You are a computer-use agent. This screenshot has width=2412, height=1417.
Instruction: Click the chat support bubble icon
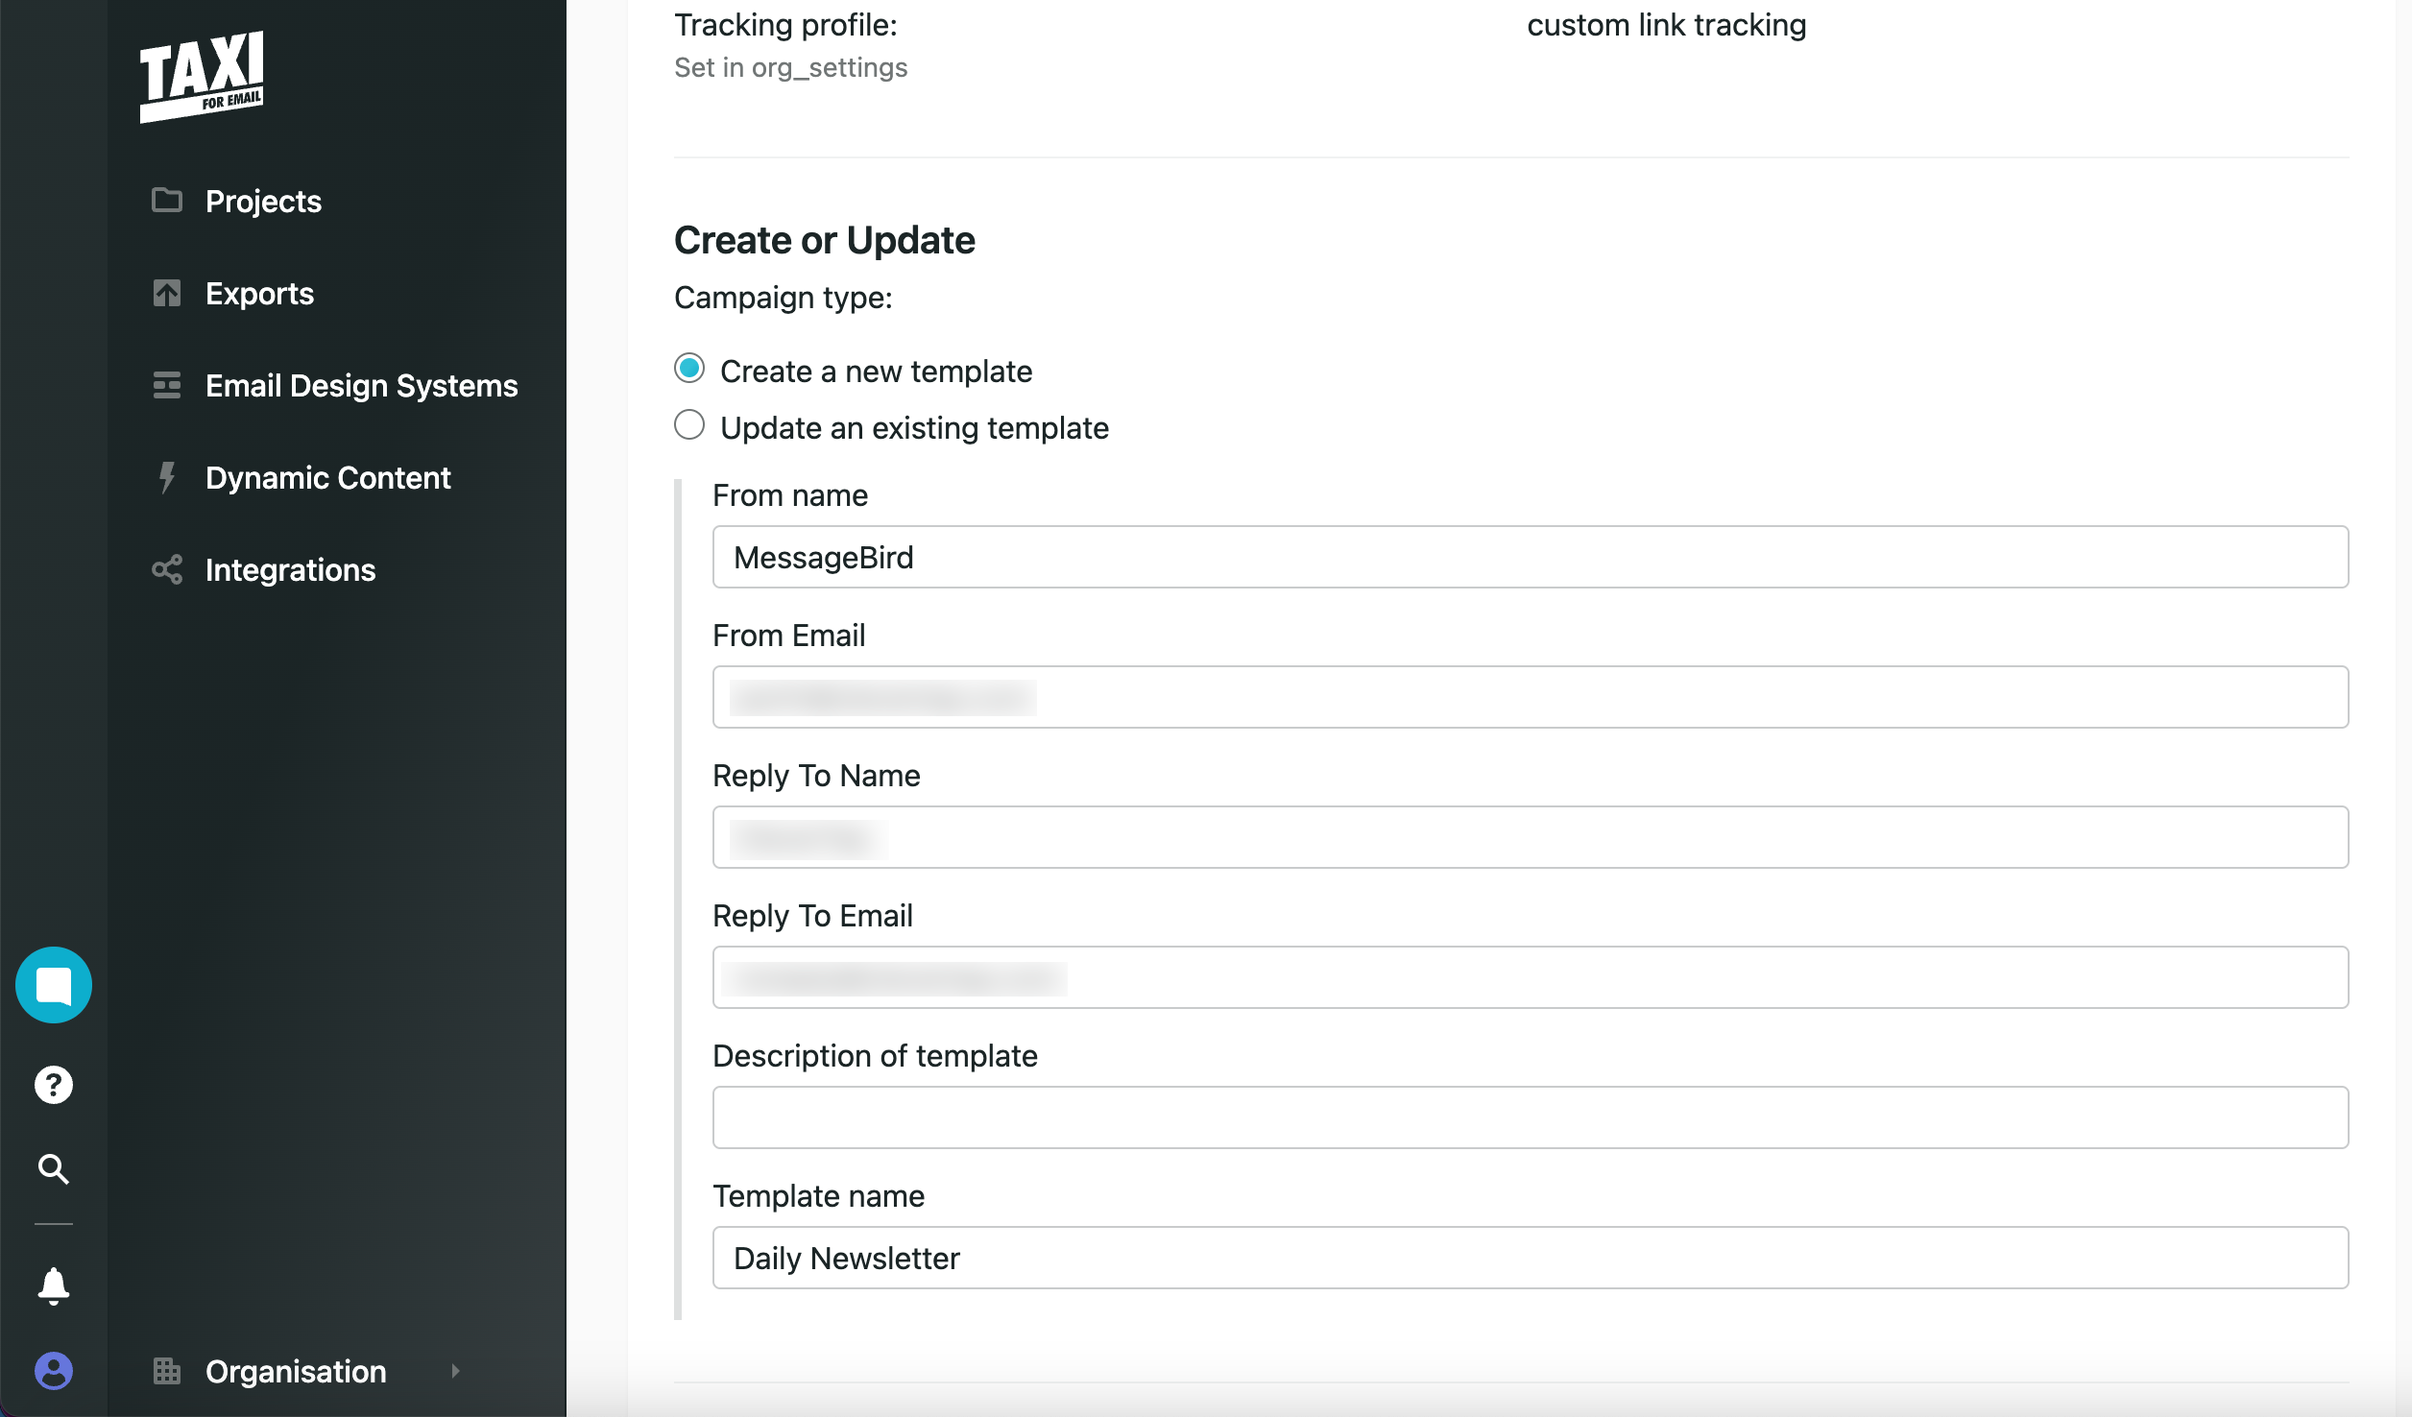(x=52, y=985)
